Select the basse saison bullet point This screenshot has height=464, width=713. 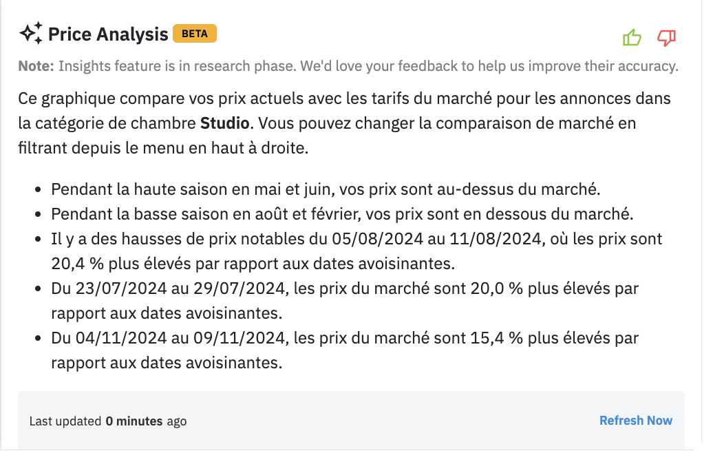point(341,214)
